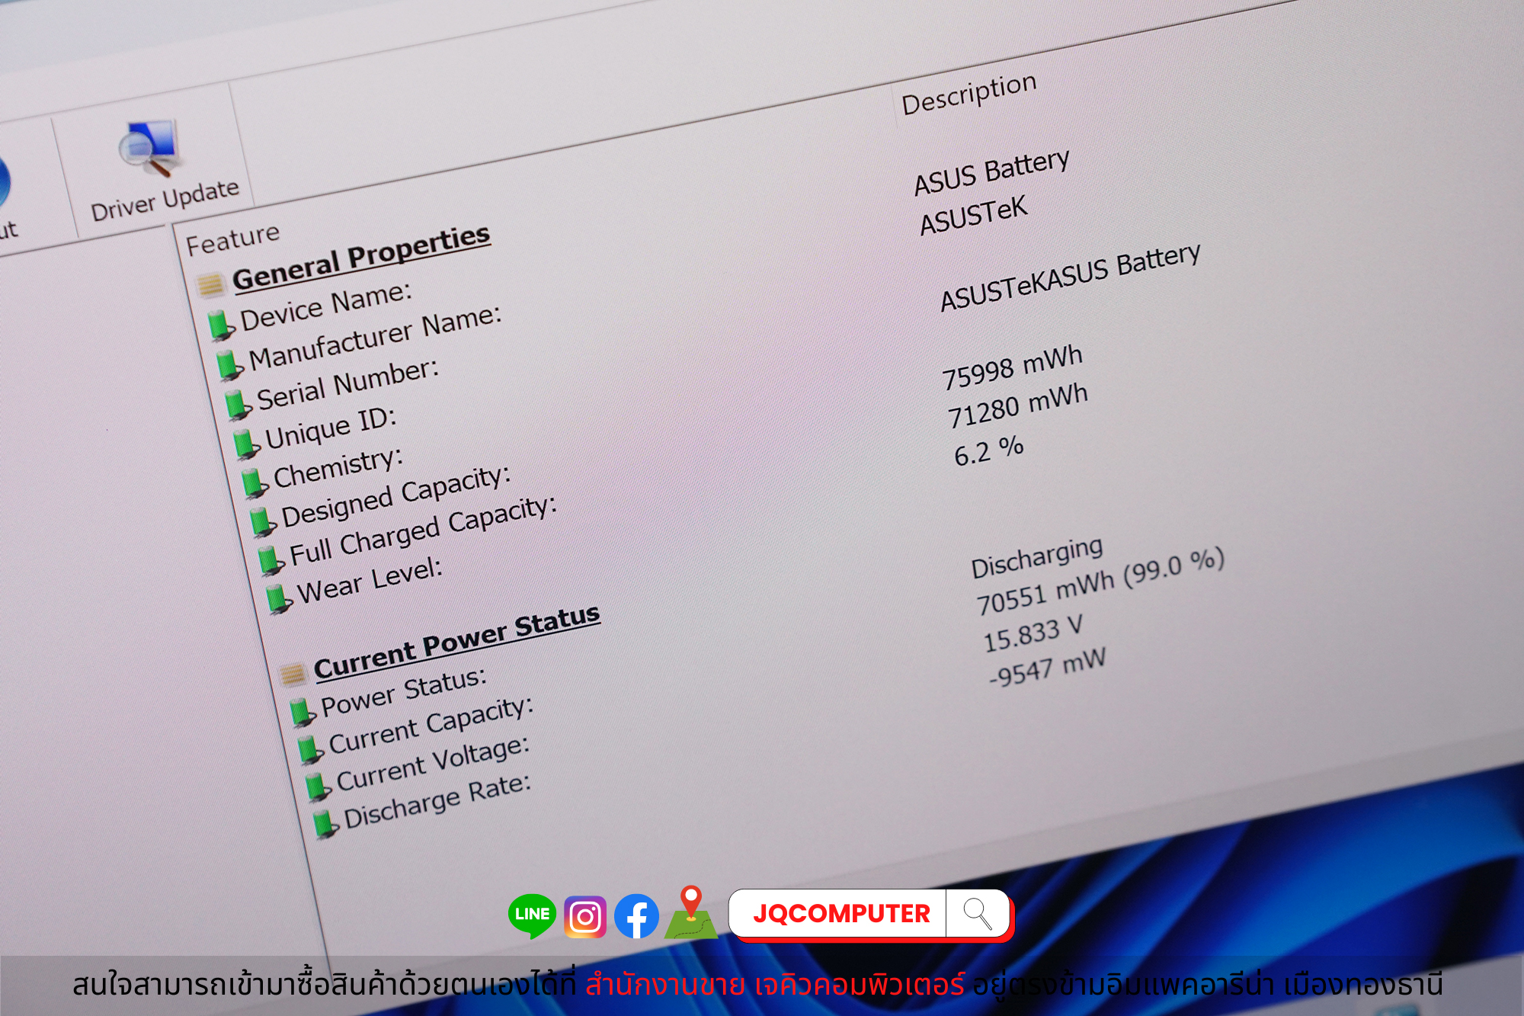Click the battery icon beside Serial Number
This screenshot has width=1524, height=1016.
(238, 405)
